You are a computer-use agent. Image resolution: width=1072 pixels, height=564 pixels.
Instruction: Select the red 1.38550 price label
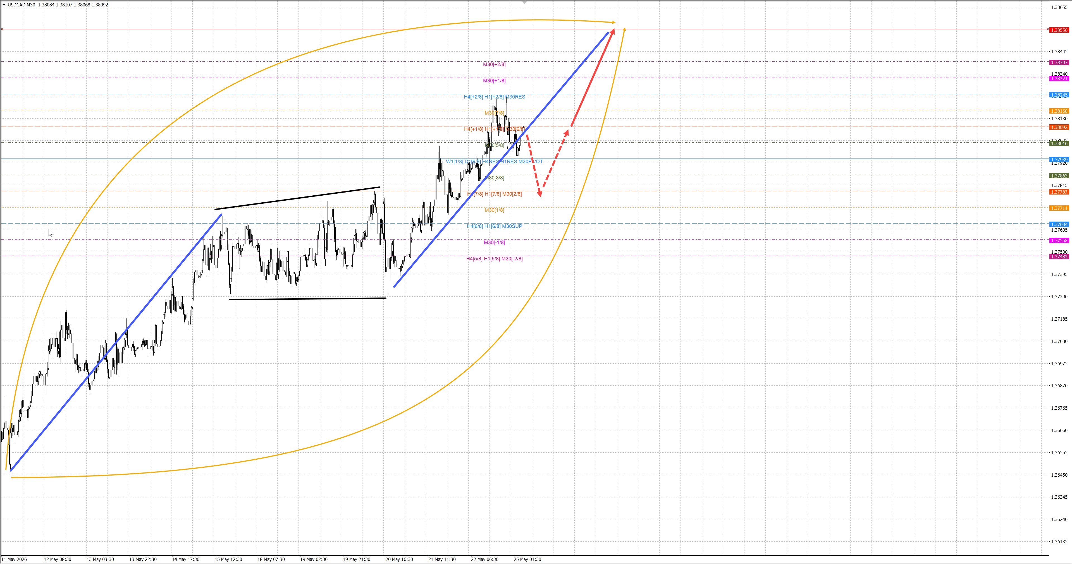[1059, 30]
